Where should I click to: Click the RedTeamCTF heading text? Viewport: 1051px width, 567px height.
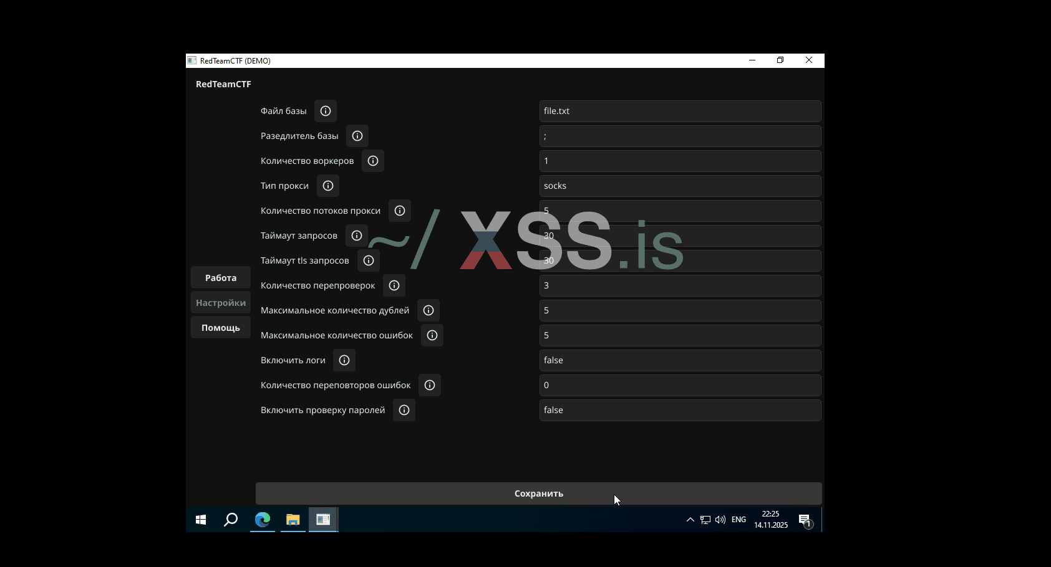[x=223, y=84]
